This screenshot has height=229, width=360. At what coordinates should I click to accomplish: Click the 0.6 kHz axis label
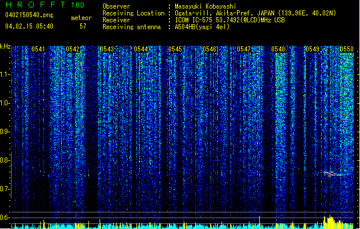tap(5, 218)
